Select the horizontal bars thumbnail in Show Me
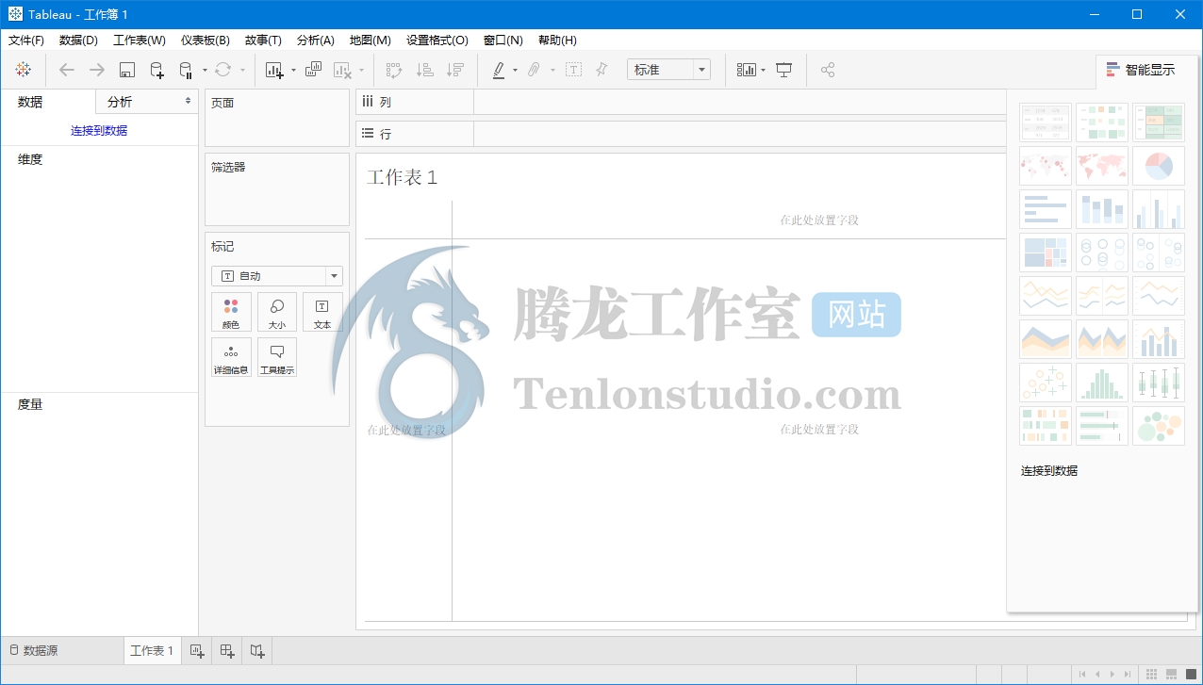Viewport: 1203px width, 685px height. pos(1046,209)
